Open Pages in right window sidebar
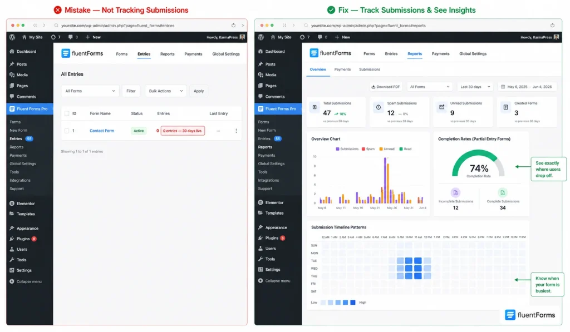Viewport: 570px width, 332px height. coord(271,86)
